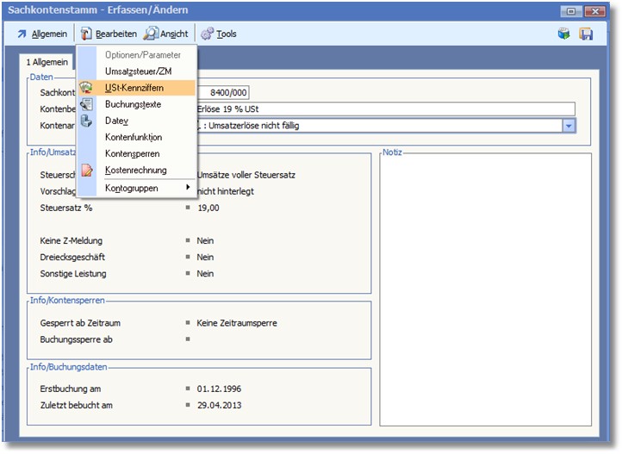
Task: Open the Kontenart dropdown arrow
Action: tap(569, 126)
